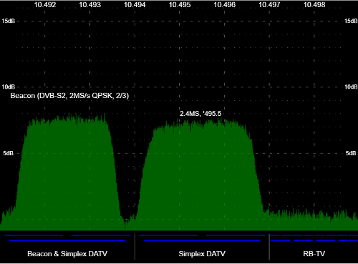Screen dimensions: 358x264
Task: Select the lower long blue channel bar above Simplex DATV
Action: [202, 240]
